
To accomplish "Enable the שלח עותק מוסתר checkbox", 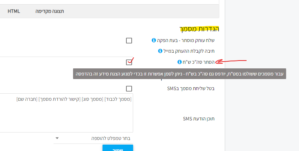I will (129, 41).
